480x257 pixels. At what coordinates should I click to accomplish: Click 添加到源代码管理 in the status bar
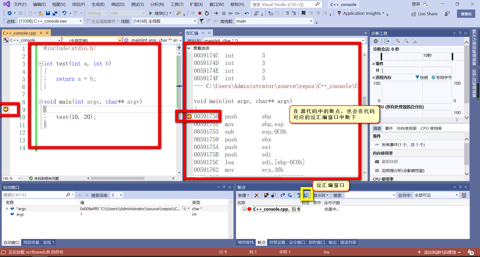tap(440, 252)
